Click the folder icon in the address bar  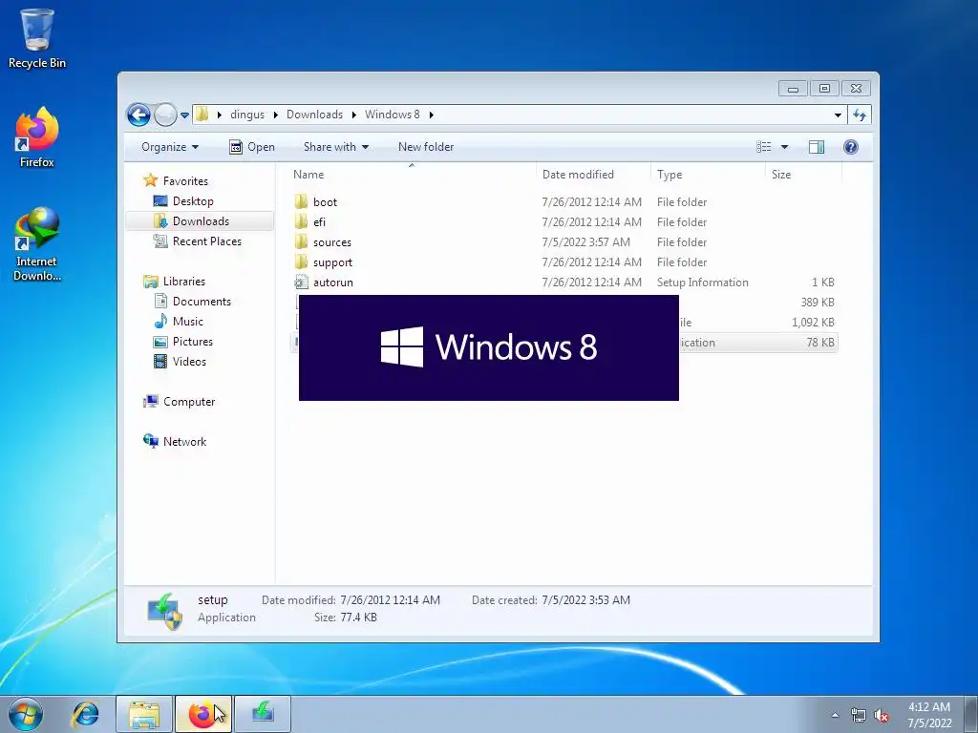pyautogui.click(x=202, y=115)
